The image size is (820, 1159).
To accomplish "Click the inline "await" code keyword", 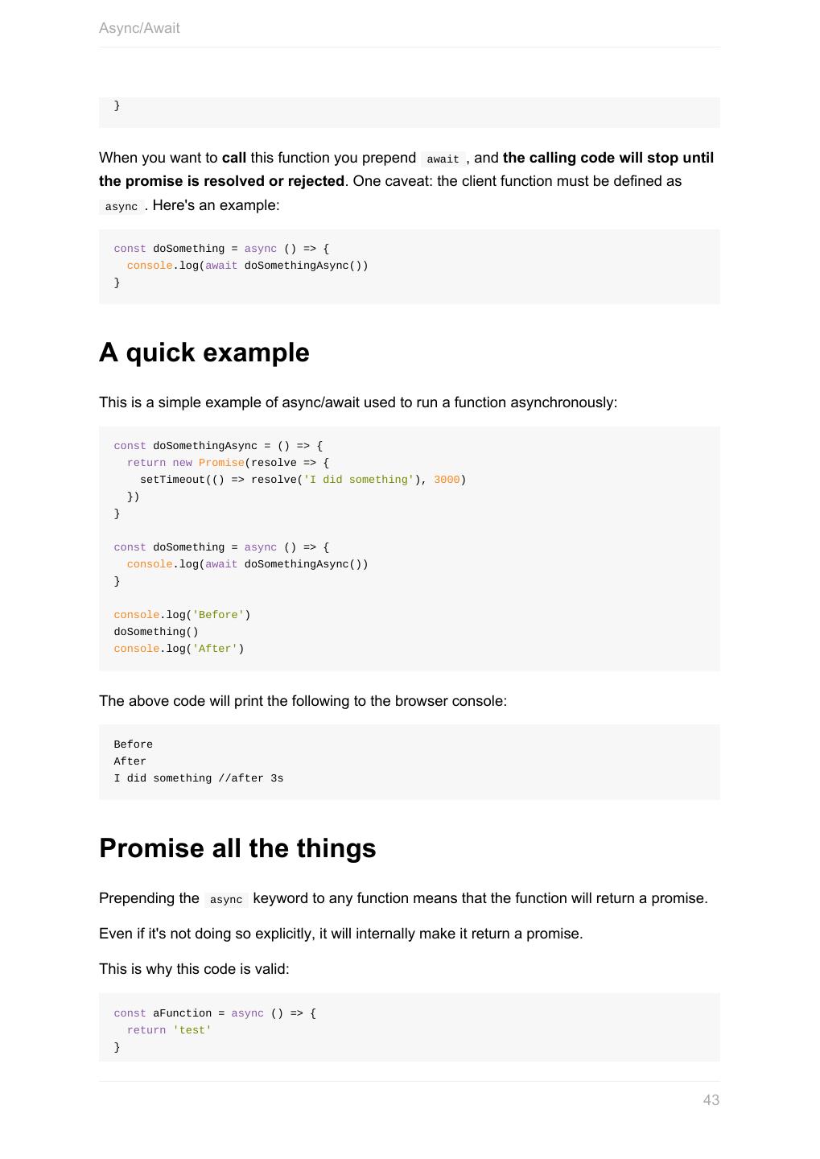I will (x=443, y=159).
